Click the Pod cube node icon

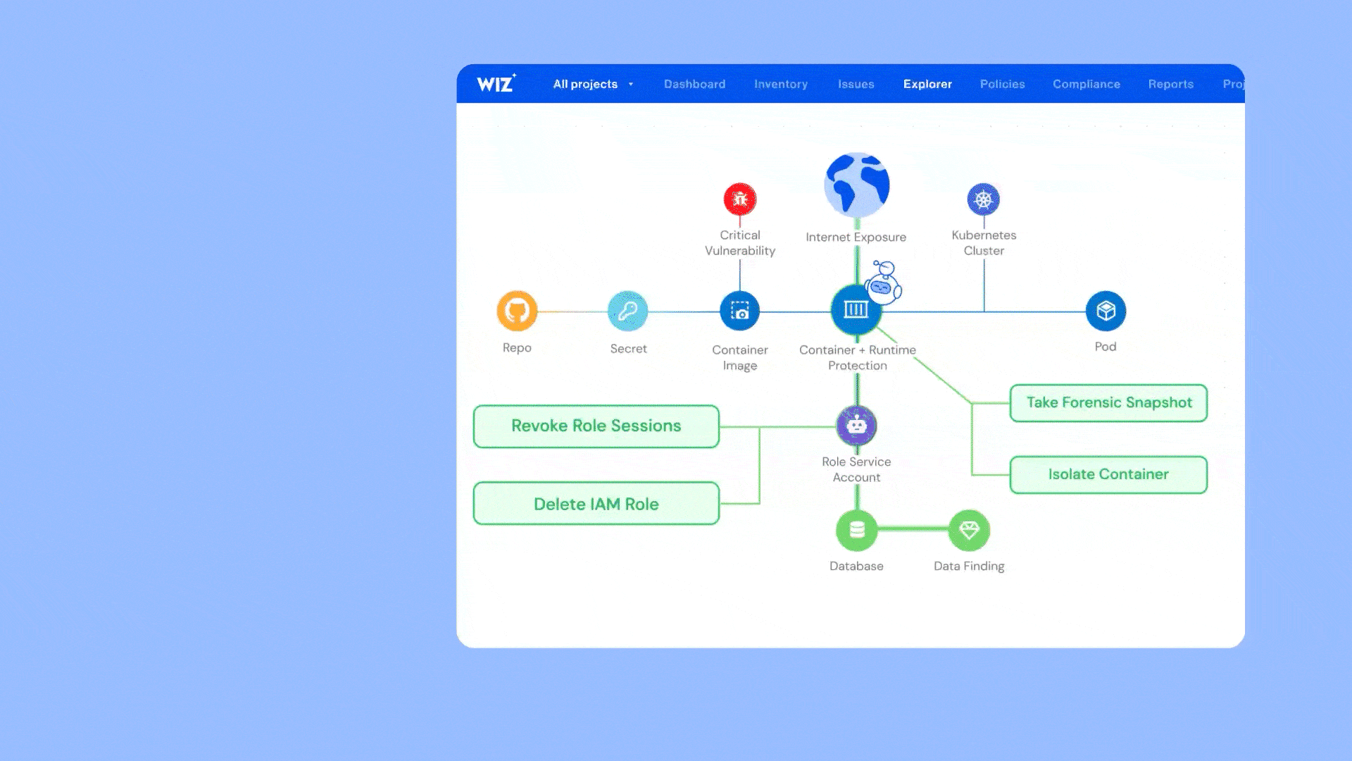(x=1106, y=311)
